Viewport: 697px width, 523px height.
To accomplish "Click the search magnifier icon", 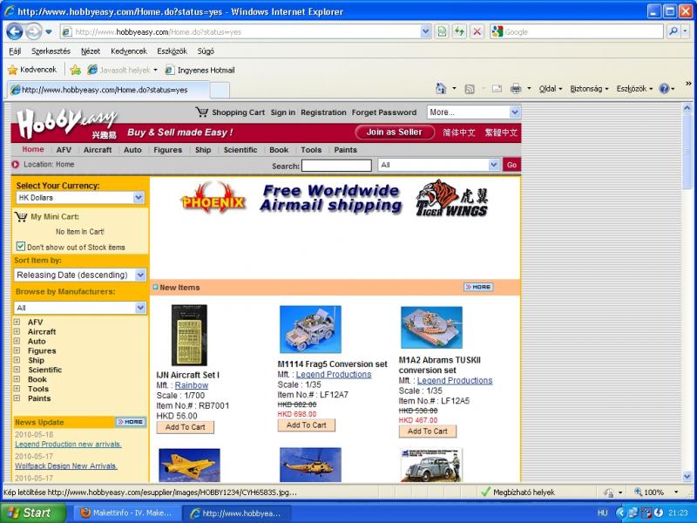I will (x=673, y=31).
